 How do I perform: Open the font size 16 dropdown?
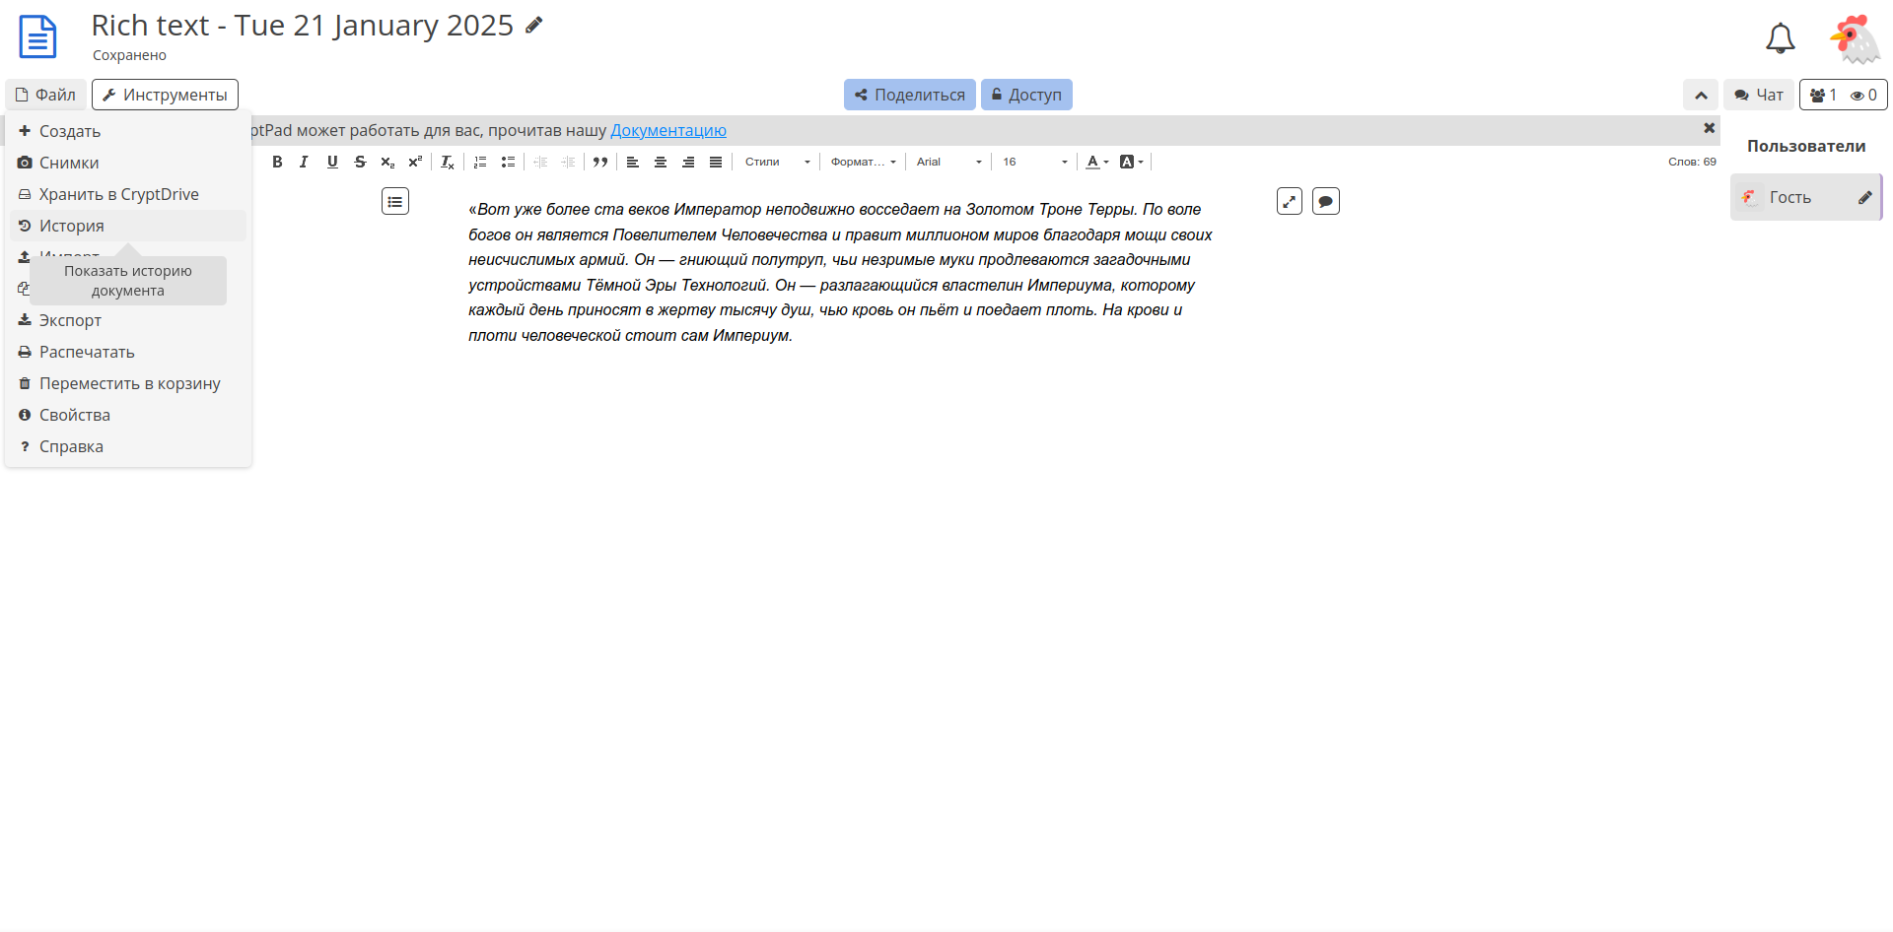point(1034,162)
